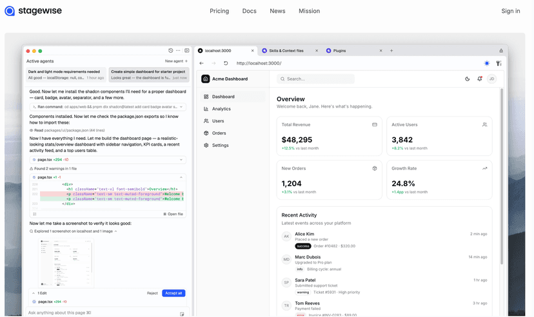
Task: Open the Pricing link in header
Action: [219, 11]
